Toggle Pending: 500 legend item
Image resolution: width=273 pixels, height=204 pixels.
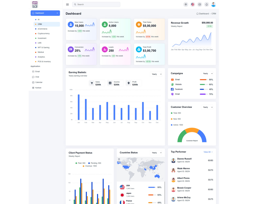pos(94,163)
